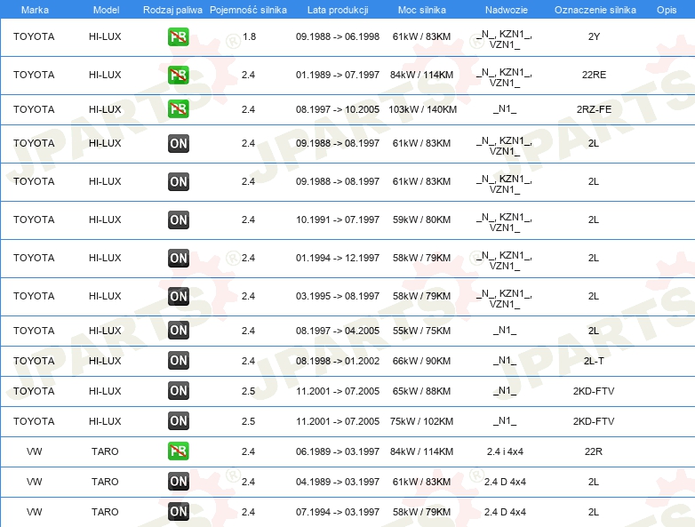Select the 10.1991 -> 07.1997 production years cell
The image size is (695, 527).
(x=338, y=220)
